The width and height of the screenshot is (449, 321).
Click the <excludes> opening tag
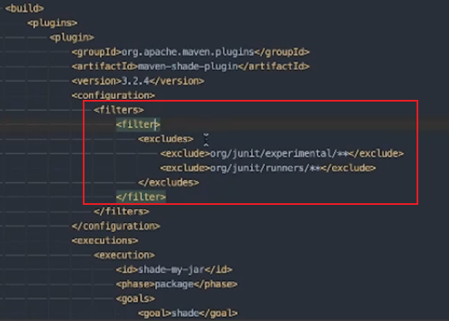point(166,139)
